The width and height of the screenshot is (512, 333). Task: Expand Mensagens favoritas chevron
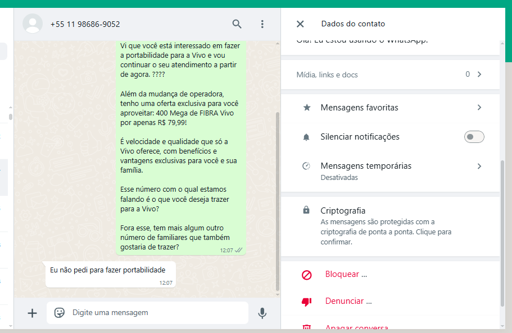pyautogui.click(x=479, y=108)
